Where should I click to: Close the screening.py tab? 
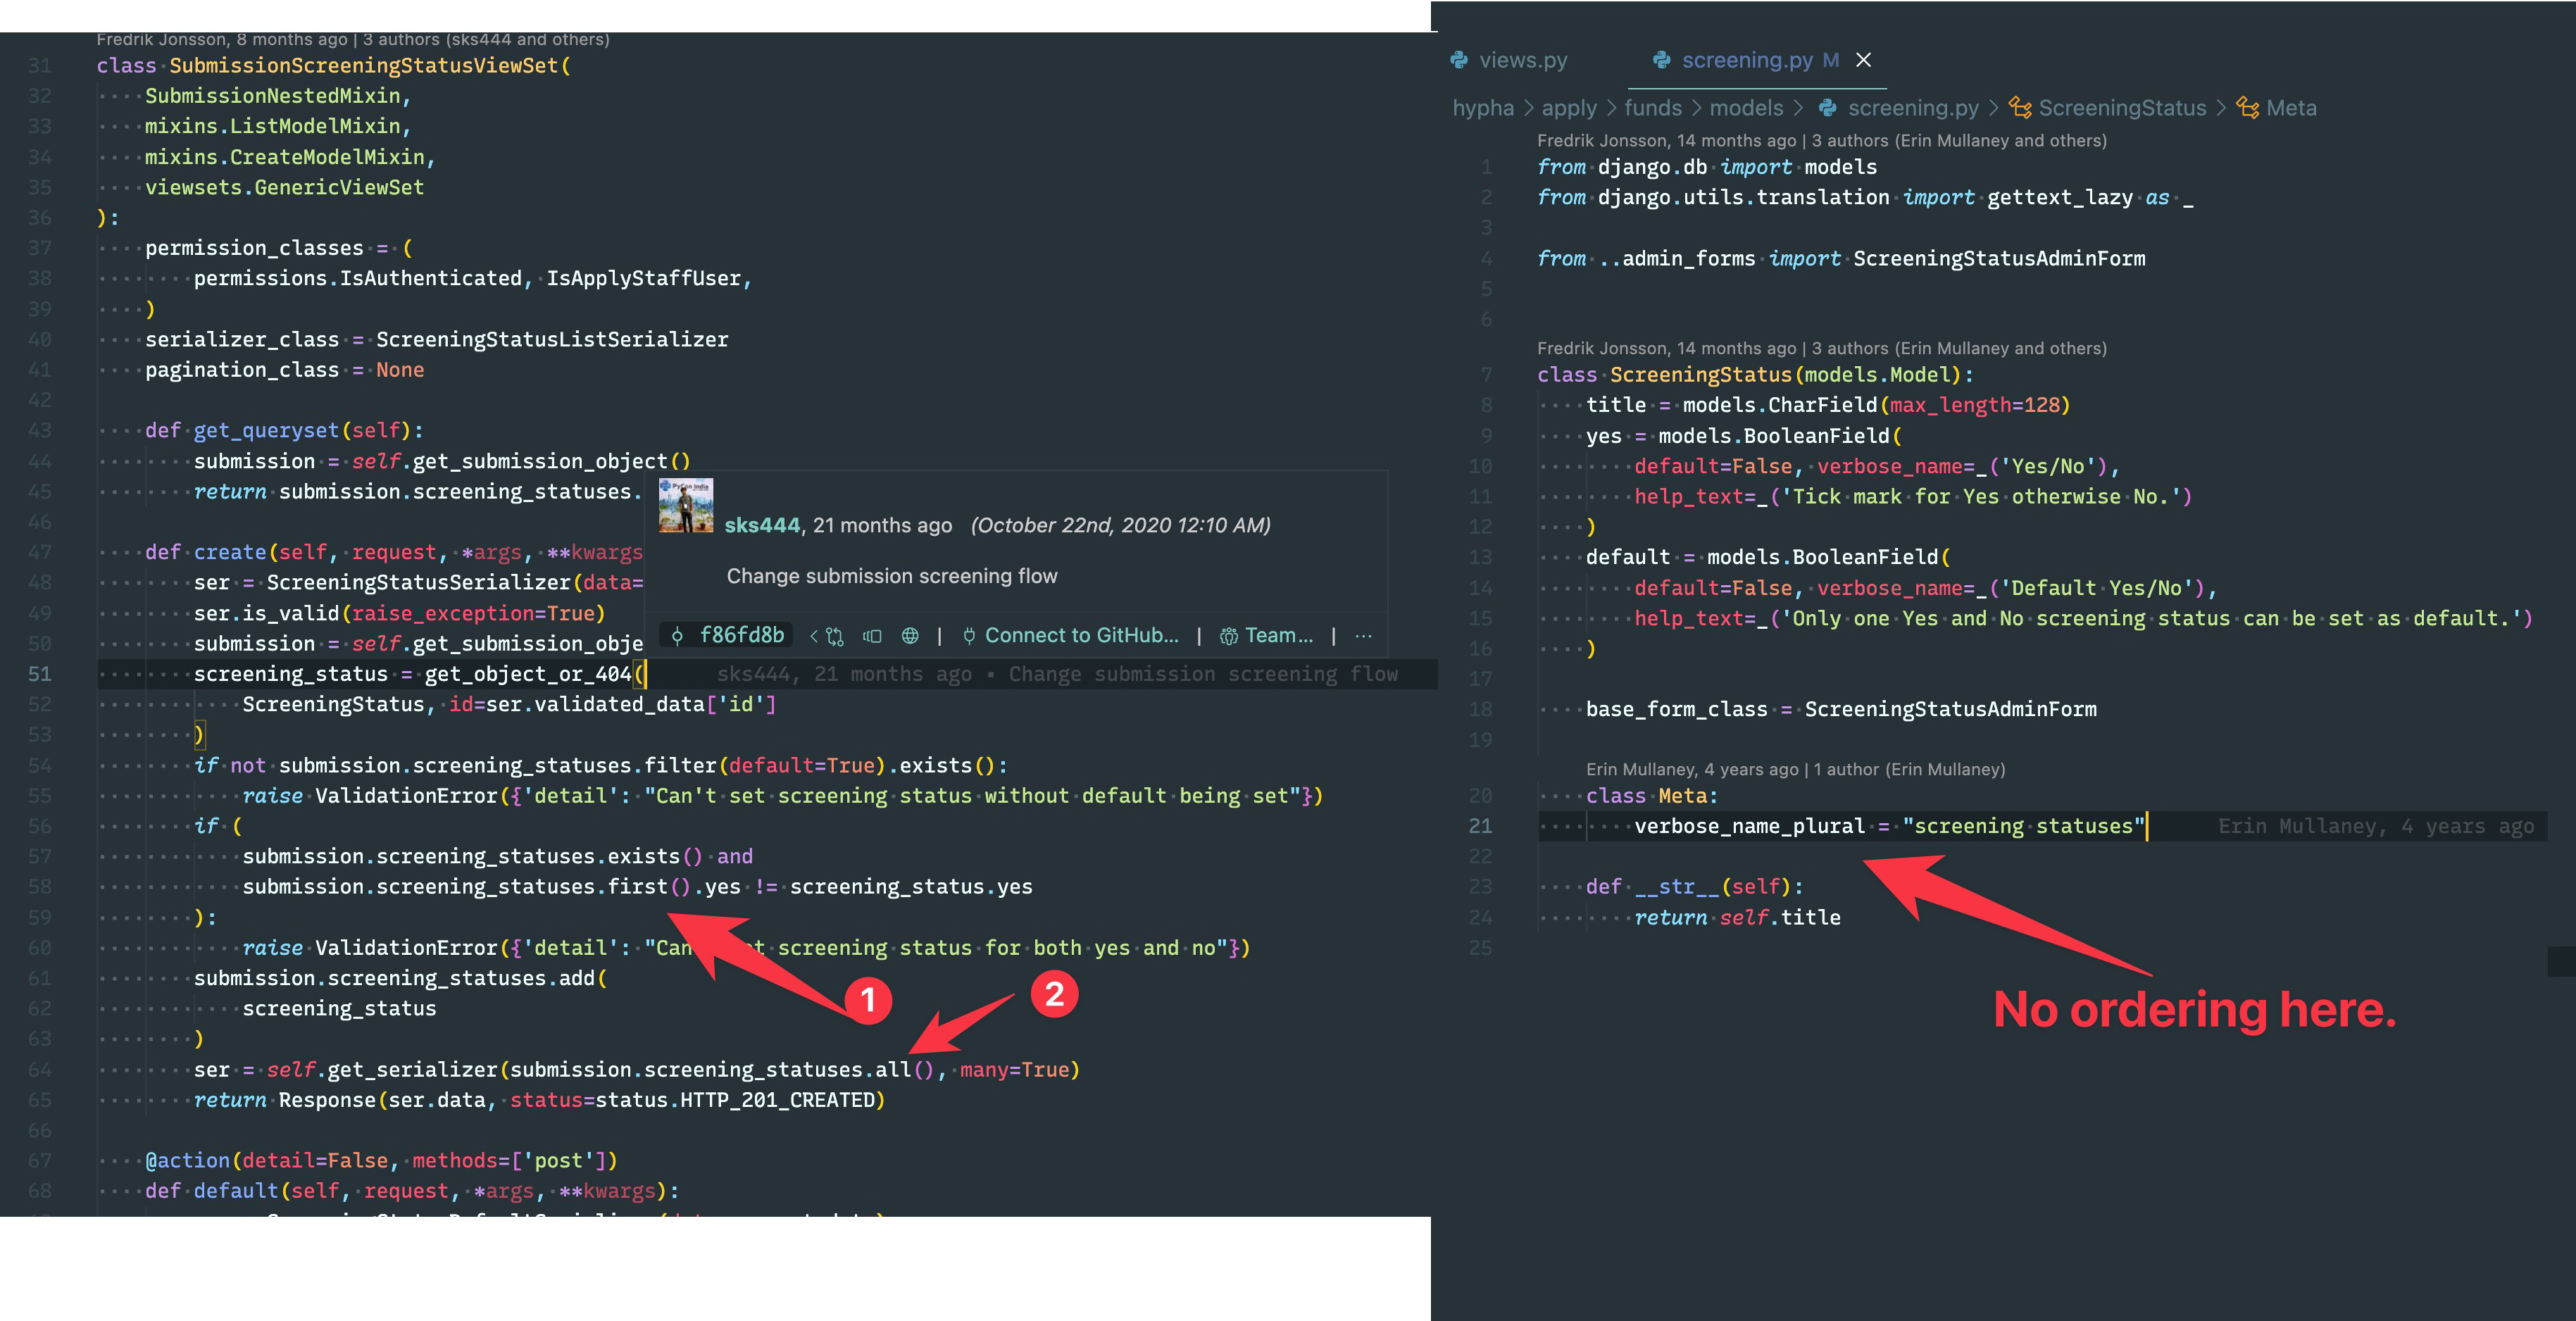pos(1863,60)
